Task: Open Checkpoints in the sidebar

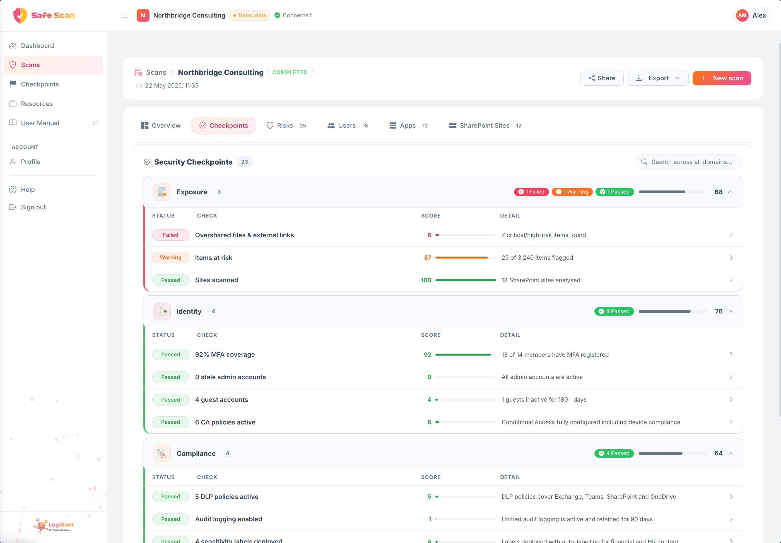Action: pos(53,84)
